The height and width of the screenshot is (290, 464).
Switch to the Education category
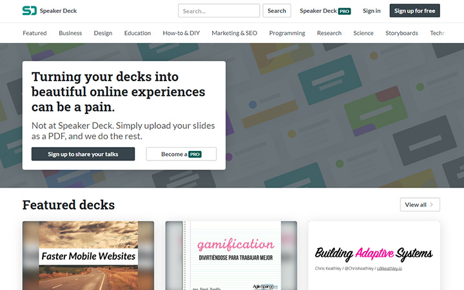[137, 33]
